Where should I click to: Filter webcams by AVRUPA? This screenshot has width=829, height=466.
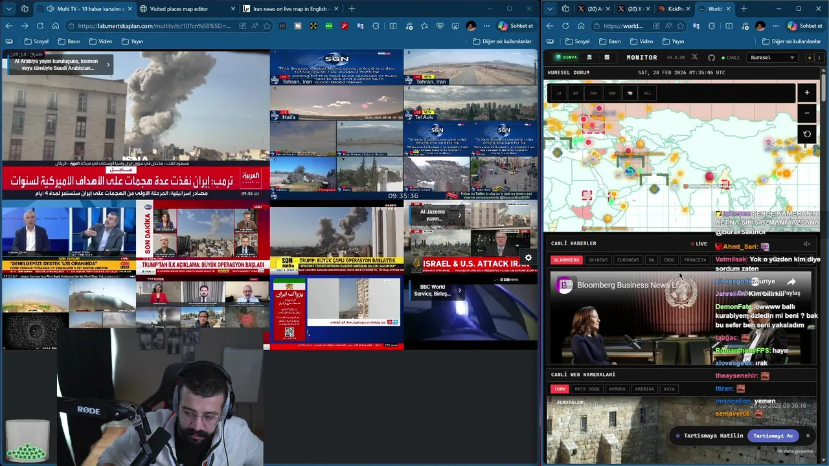[x=617, y=389]
